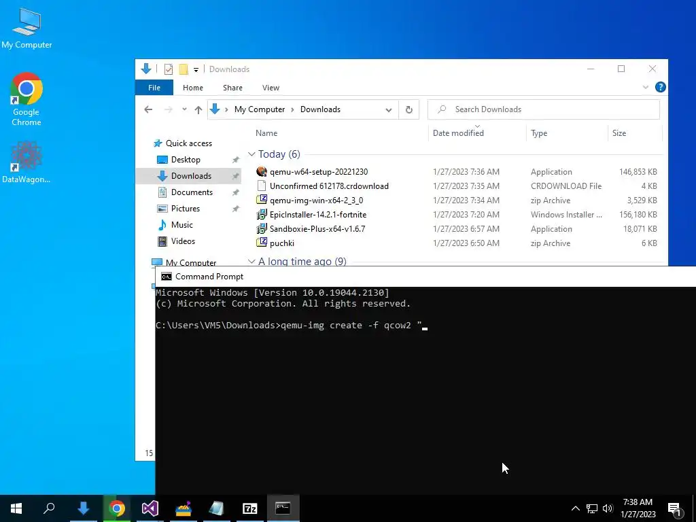This screenshot has width=696, height=522.
Task: Click Search Downloads field
Action: pos(543,109)
